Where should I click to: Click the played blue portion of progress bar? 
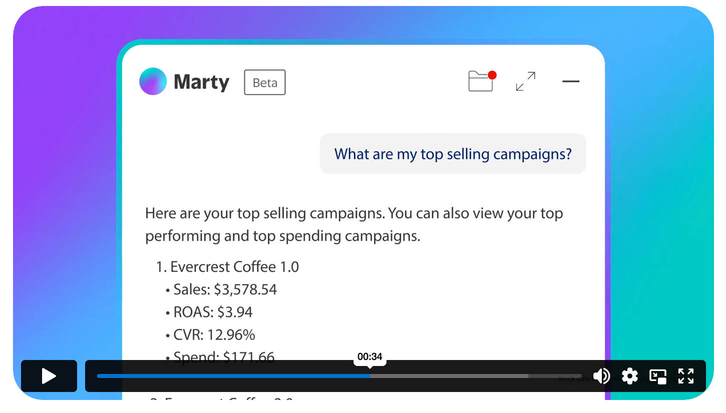pos(233,376)
